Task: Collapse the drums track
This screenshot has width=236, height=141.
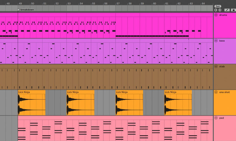Action: tap(216, 15)
